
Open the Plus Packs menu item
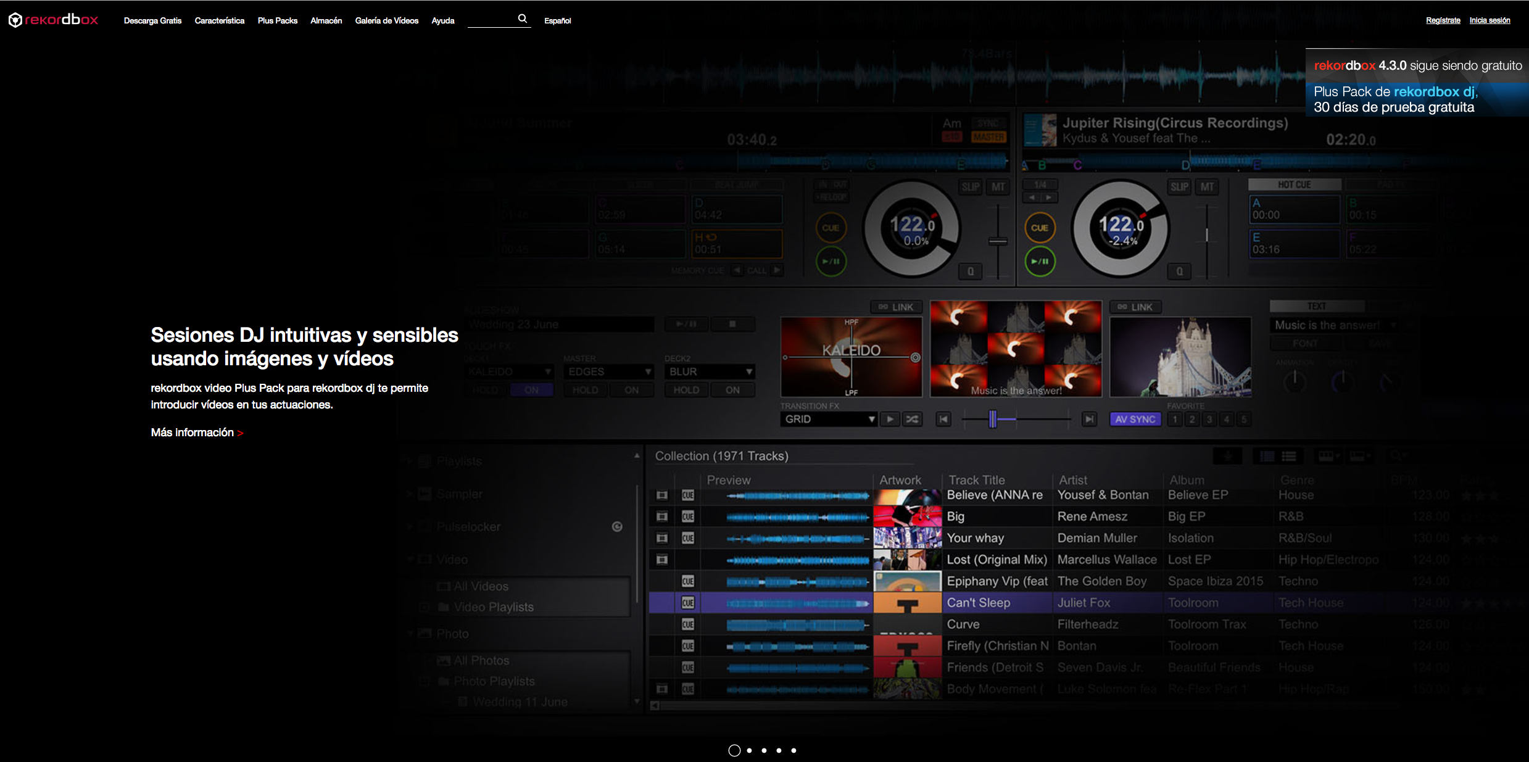coord(278,20)
